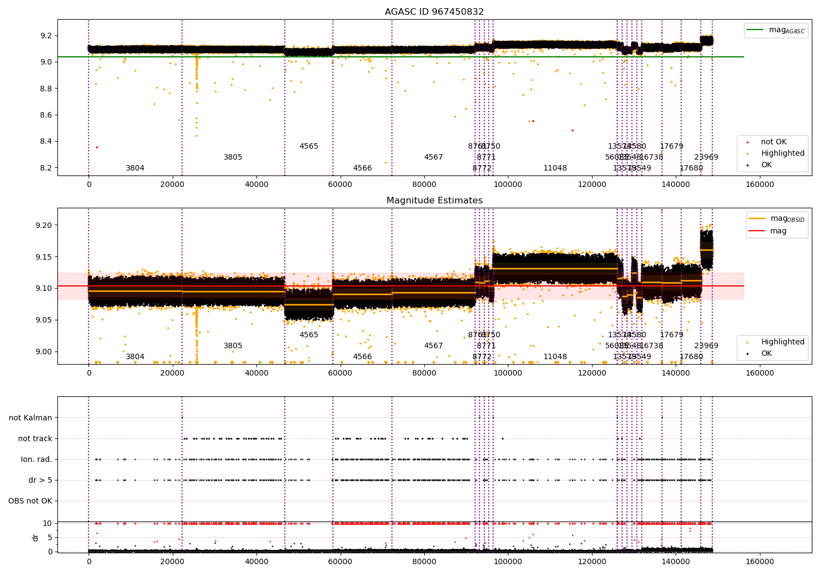This screenshot has height=574, width=820.
Task: Click obsid label "3804" in the middle plot
Action: click(x=135, y=357)
